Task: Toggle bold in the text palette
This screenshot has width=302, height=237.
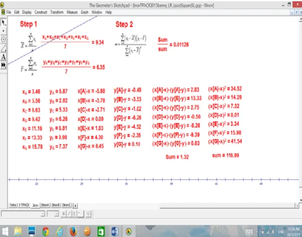Action: pyautogui.click(x=63, y=214)
